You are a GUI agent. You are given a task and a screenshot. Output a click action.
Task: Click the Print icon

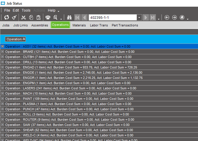point(48,17)
